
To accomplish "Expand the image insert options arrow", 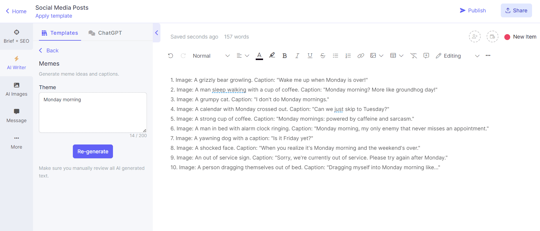I will pyautogui.click(x=381, y=56).
